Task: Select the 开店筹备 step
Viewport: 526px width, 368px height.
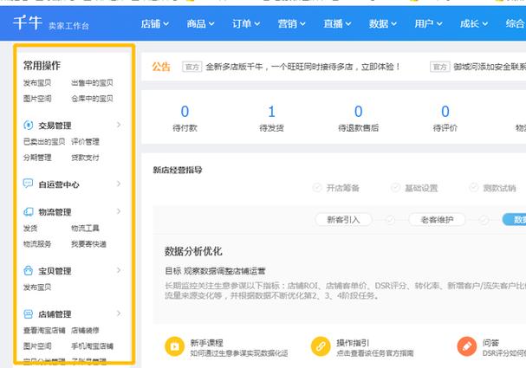Action: click(x=343, y=188)
